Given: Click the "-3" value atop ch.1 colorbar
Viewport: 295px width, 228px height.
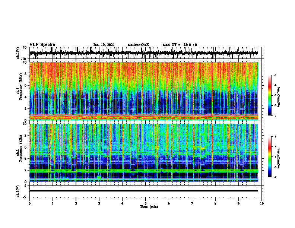Looking at the screenshot, I should (x=275, y=75).
